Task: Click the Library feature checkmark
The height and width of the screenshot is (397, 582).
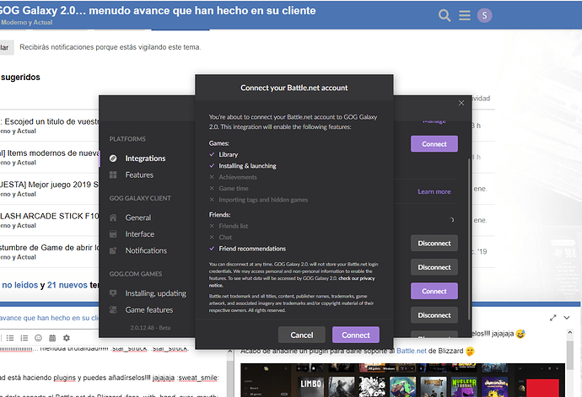Action: pos(212,154)
